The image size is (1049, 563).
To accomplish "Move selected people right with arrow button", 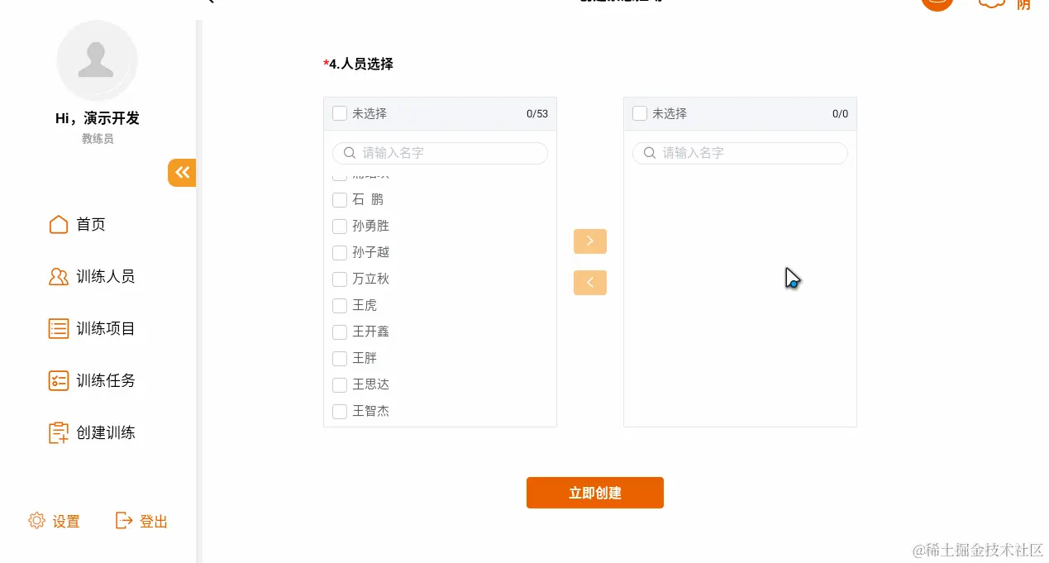I will click(x=590, y=241).
